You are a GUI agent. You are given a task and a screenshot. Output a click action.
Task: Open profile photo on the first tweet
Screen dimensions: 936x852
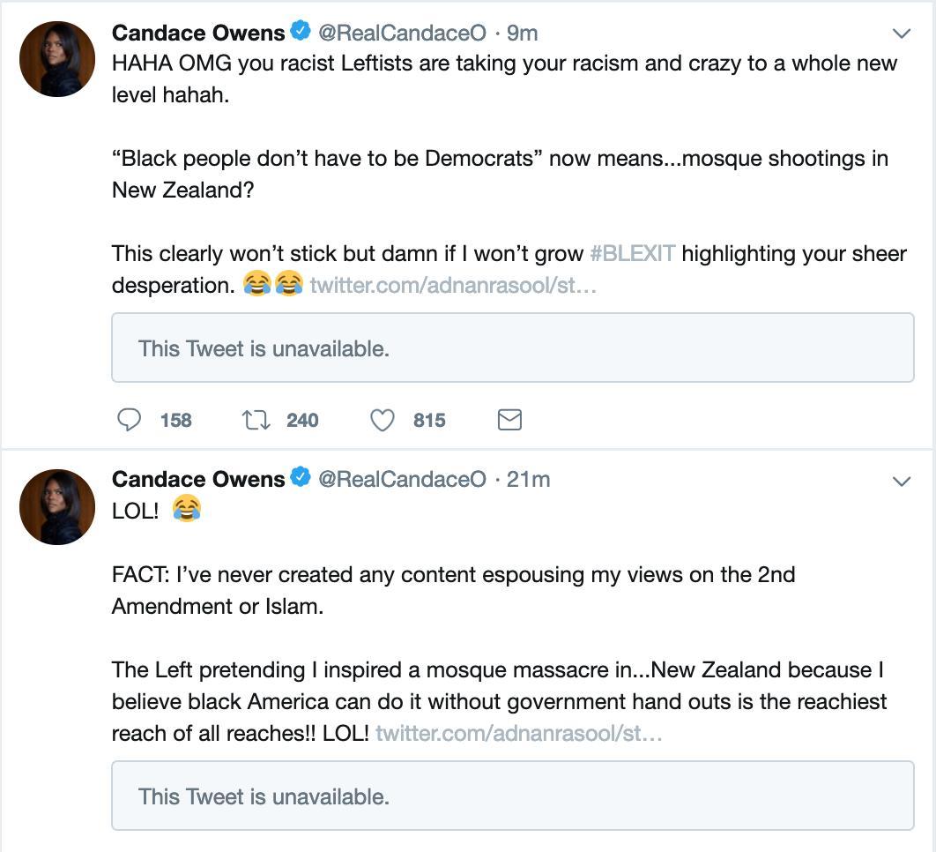[57, 59]
